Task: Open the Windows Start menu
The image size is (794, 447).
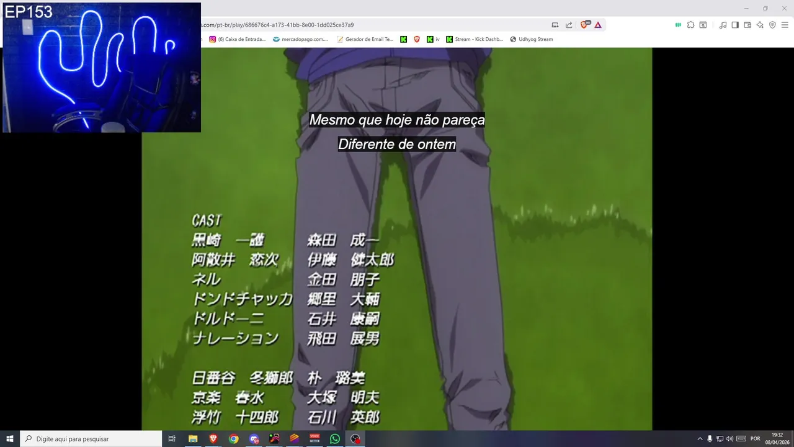Action: [10, 439]
